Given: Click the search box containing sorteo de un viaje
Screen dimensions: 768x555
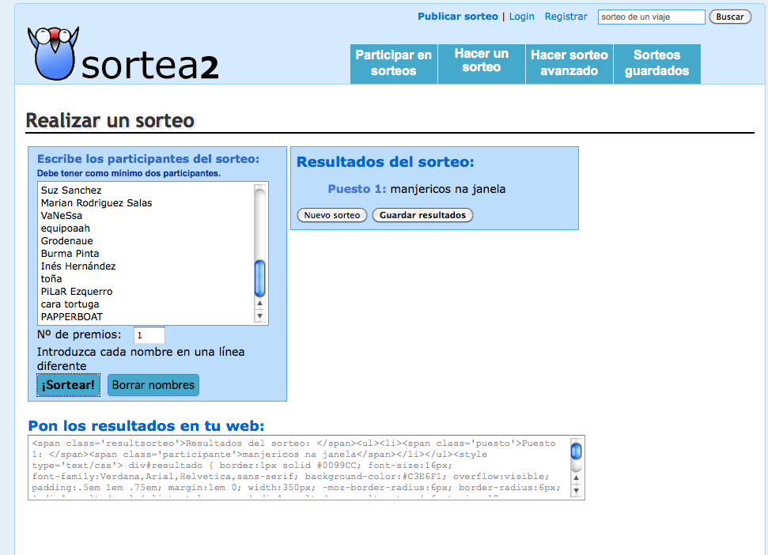Looking at the screenshot, I should click(x=651, y=17).
